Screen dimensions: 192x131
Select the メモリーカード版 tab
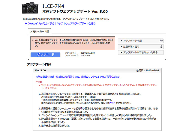pyautogui.click(x=40, y=31)
